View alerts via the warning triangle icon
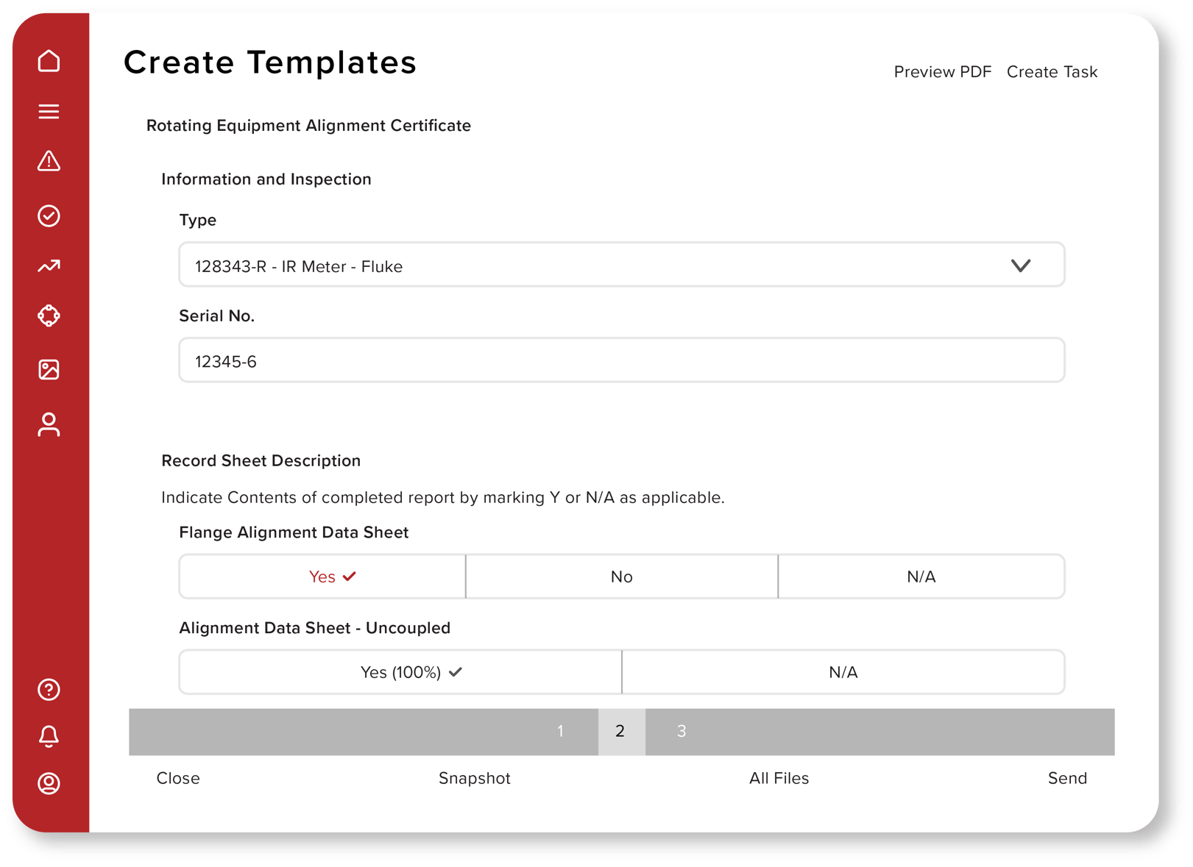The image size is (1193, 867). [x=49, y=161]
